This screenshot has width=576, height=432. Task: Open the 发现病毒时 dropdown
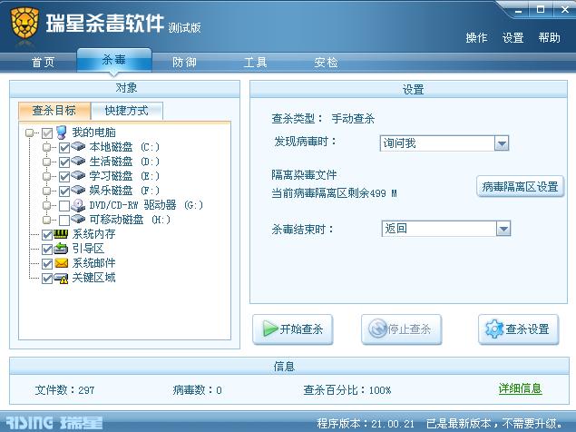tap(502, 143)
